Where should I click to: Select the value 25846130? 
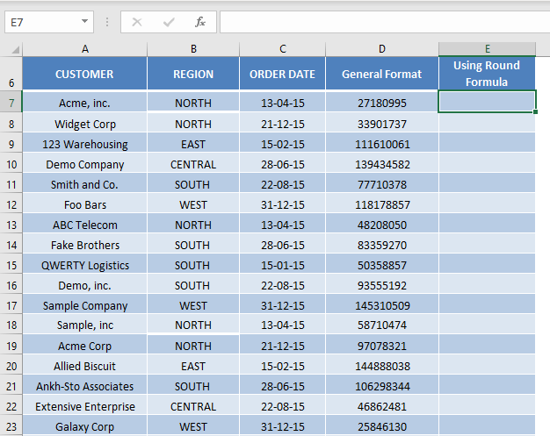(x=382, y=426)
